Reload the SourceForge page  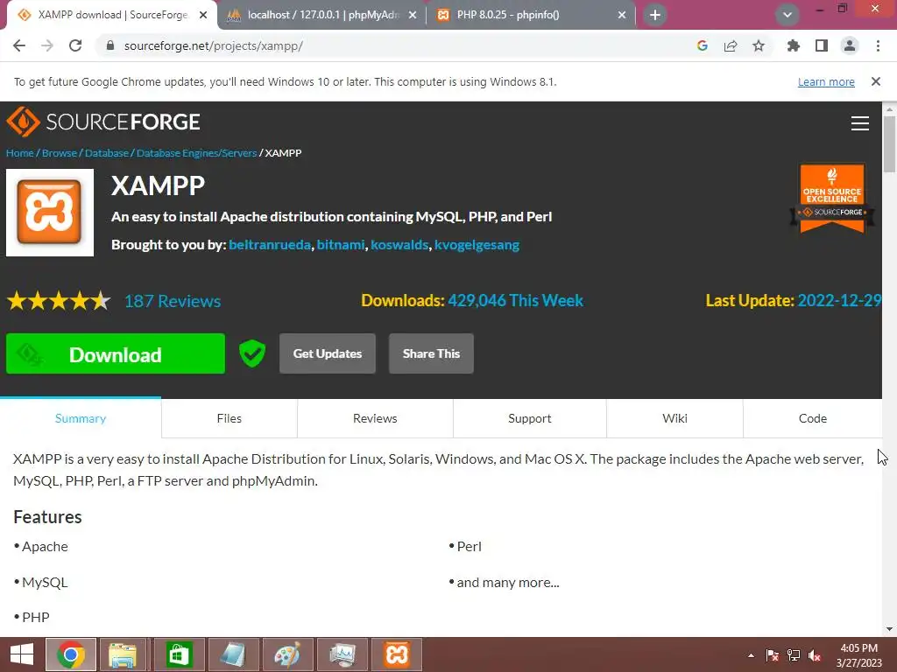[x=75, y=45]
